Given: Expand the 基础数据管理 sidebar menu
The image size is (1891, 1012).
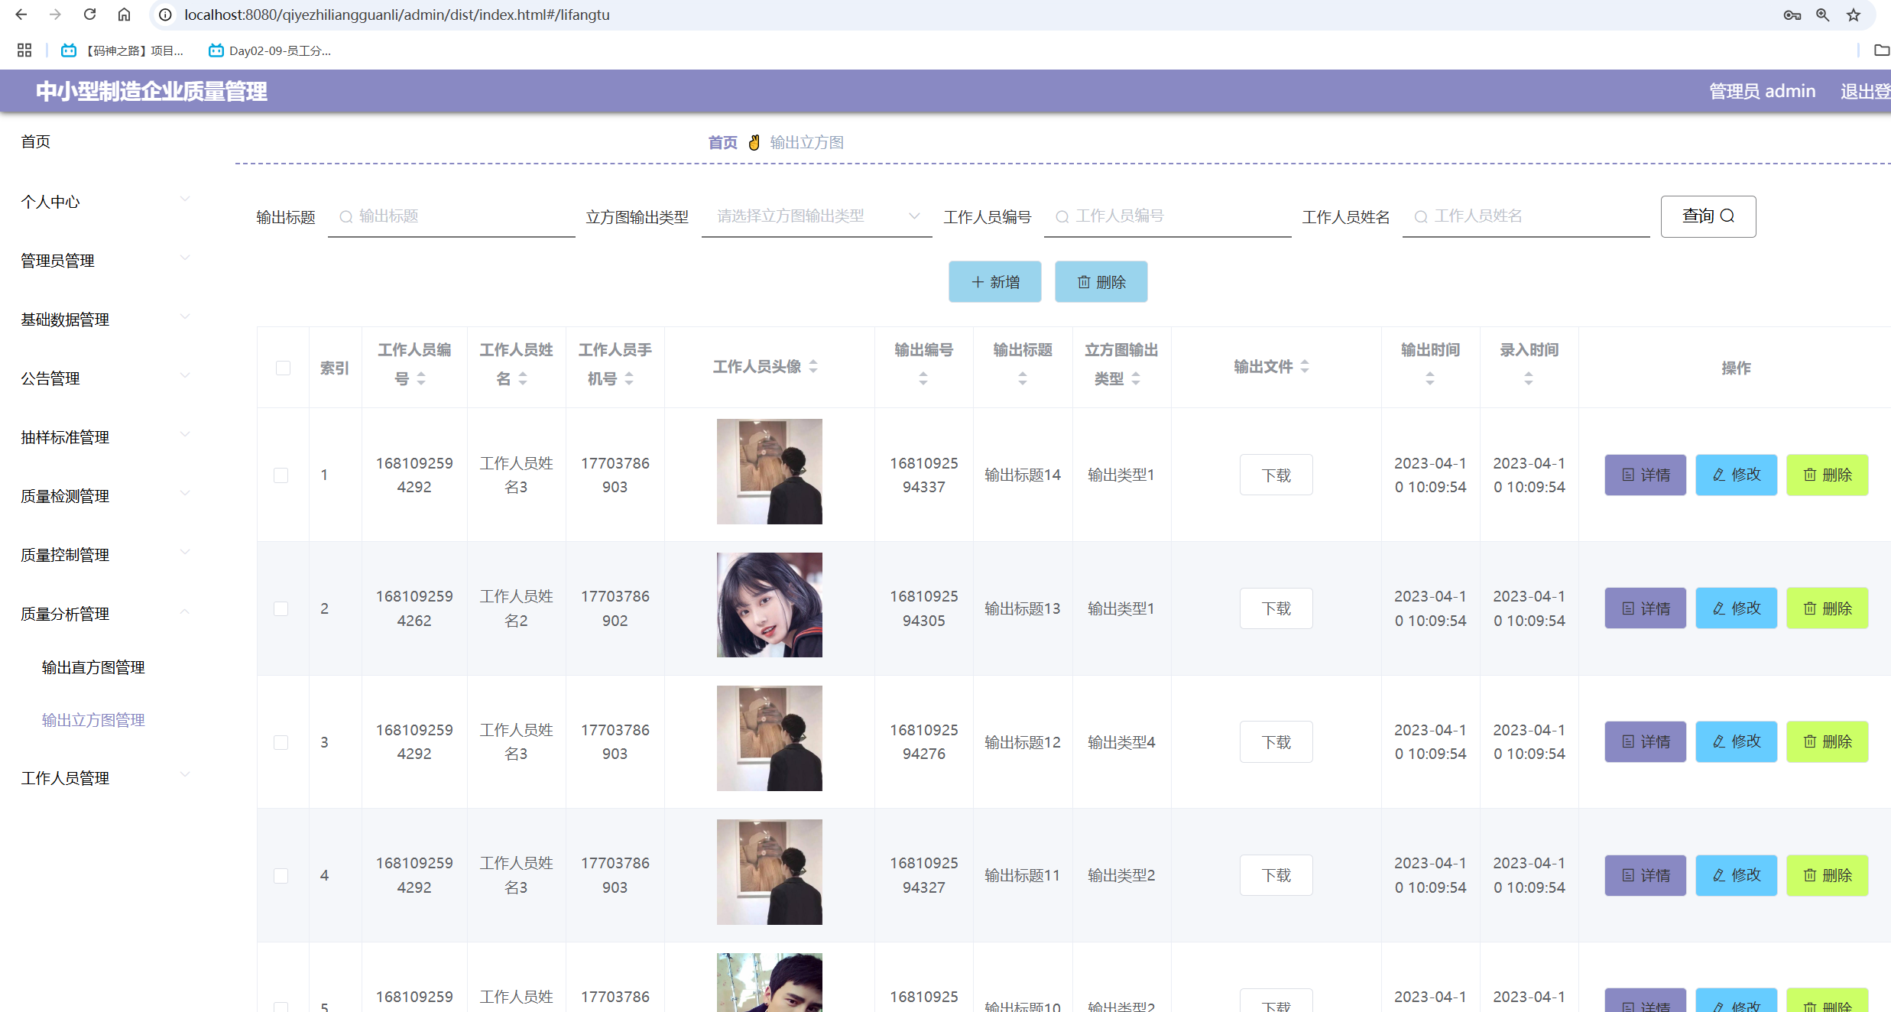Looking at the screenshot, I should (105, 319).
